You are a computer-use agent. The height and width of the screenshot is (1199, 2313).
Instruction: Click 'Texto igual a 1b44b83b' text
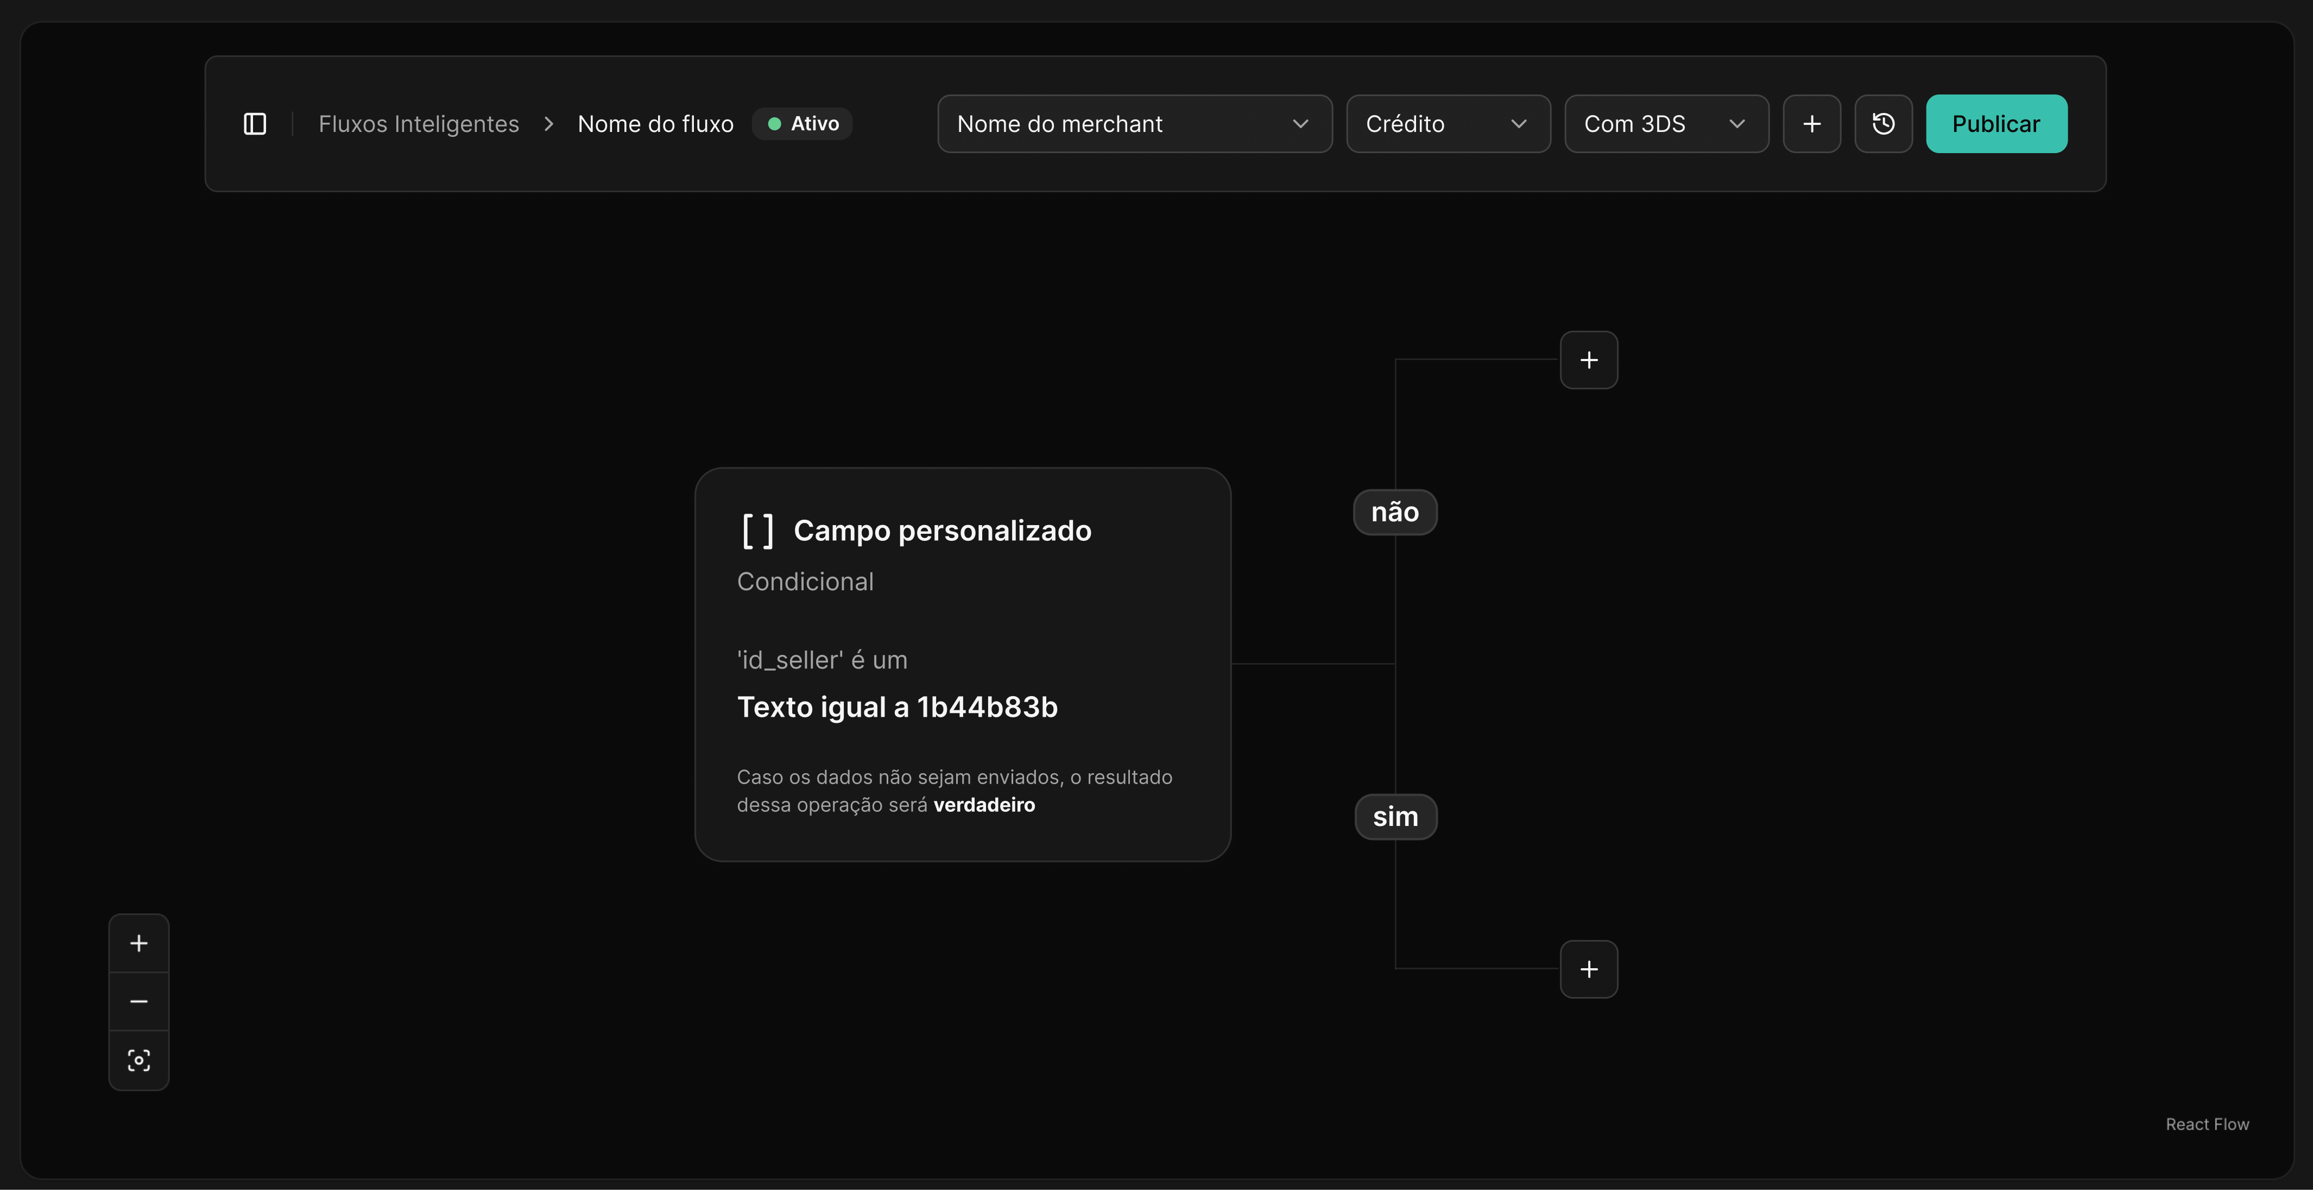point(897,708)
